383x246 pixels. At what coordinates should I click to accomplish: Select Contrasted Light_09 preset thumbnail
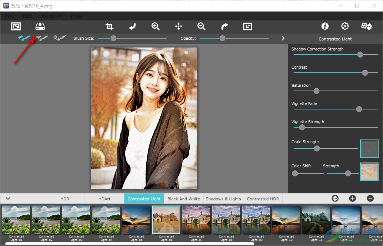pos(256,220)
